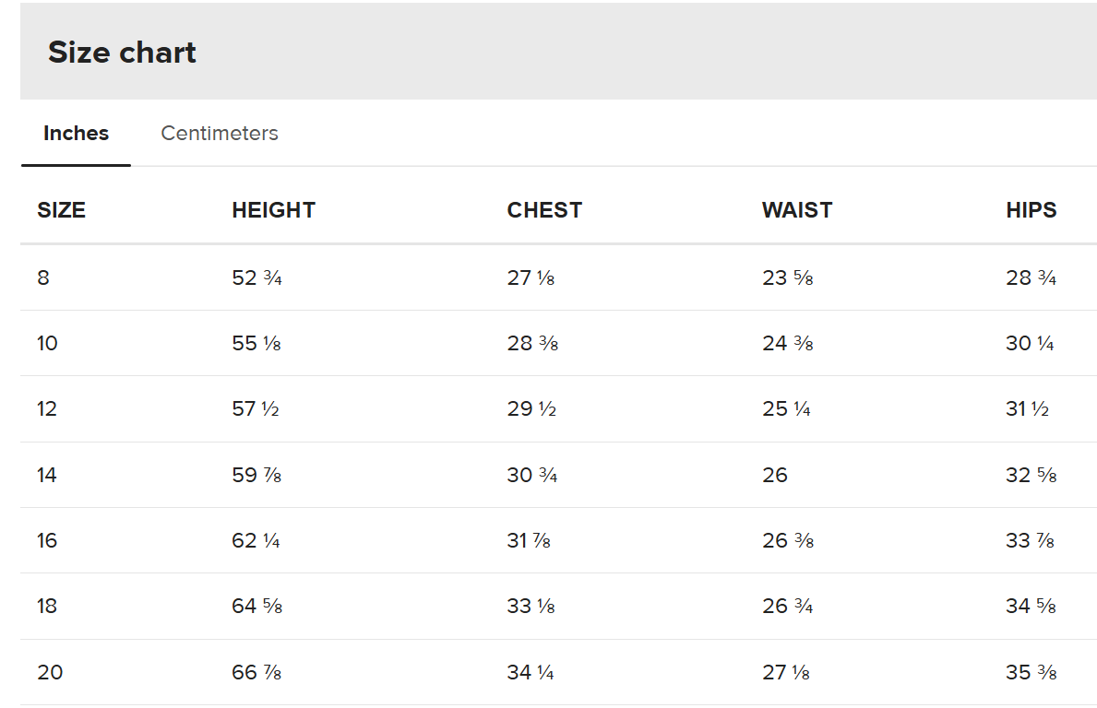Select the size 10 row label
This screenshot has height=708, width=1097.
pyautogui.click(x=47, y=344)
